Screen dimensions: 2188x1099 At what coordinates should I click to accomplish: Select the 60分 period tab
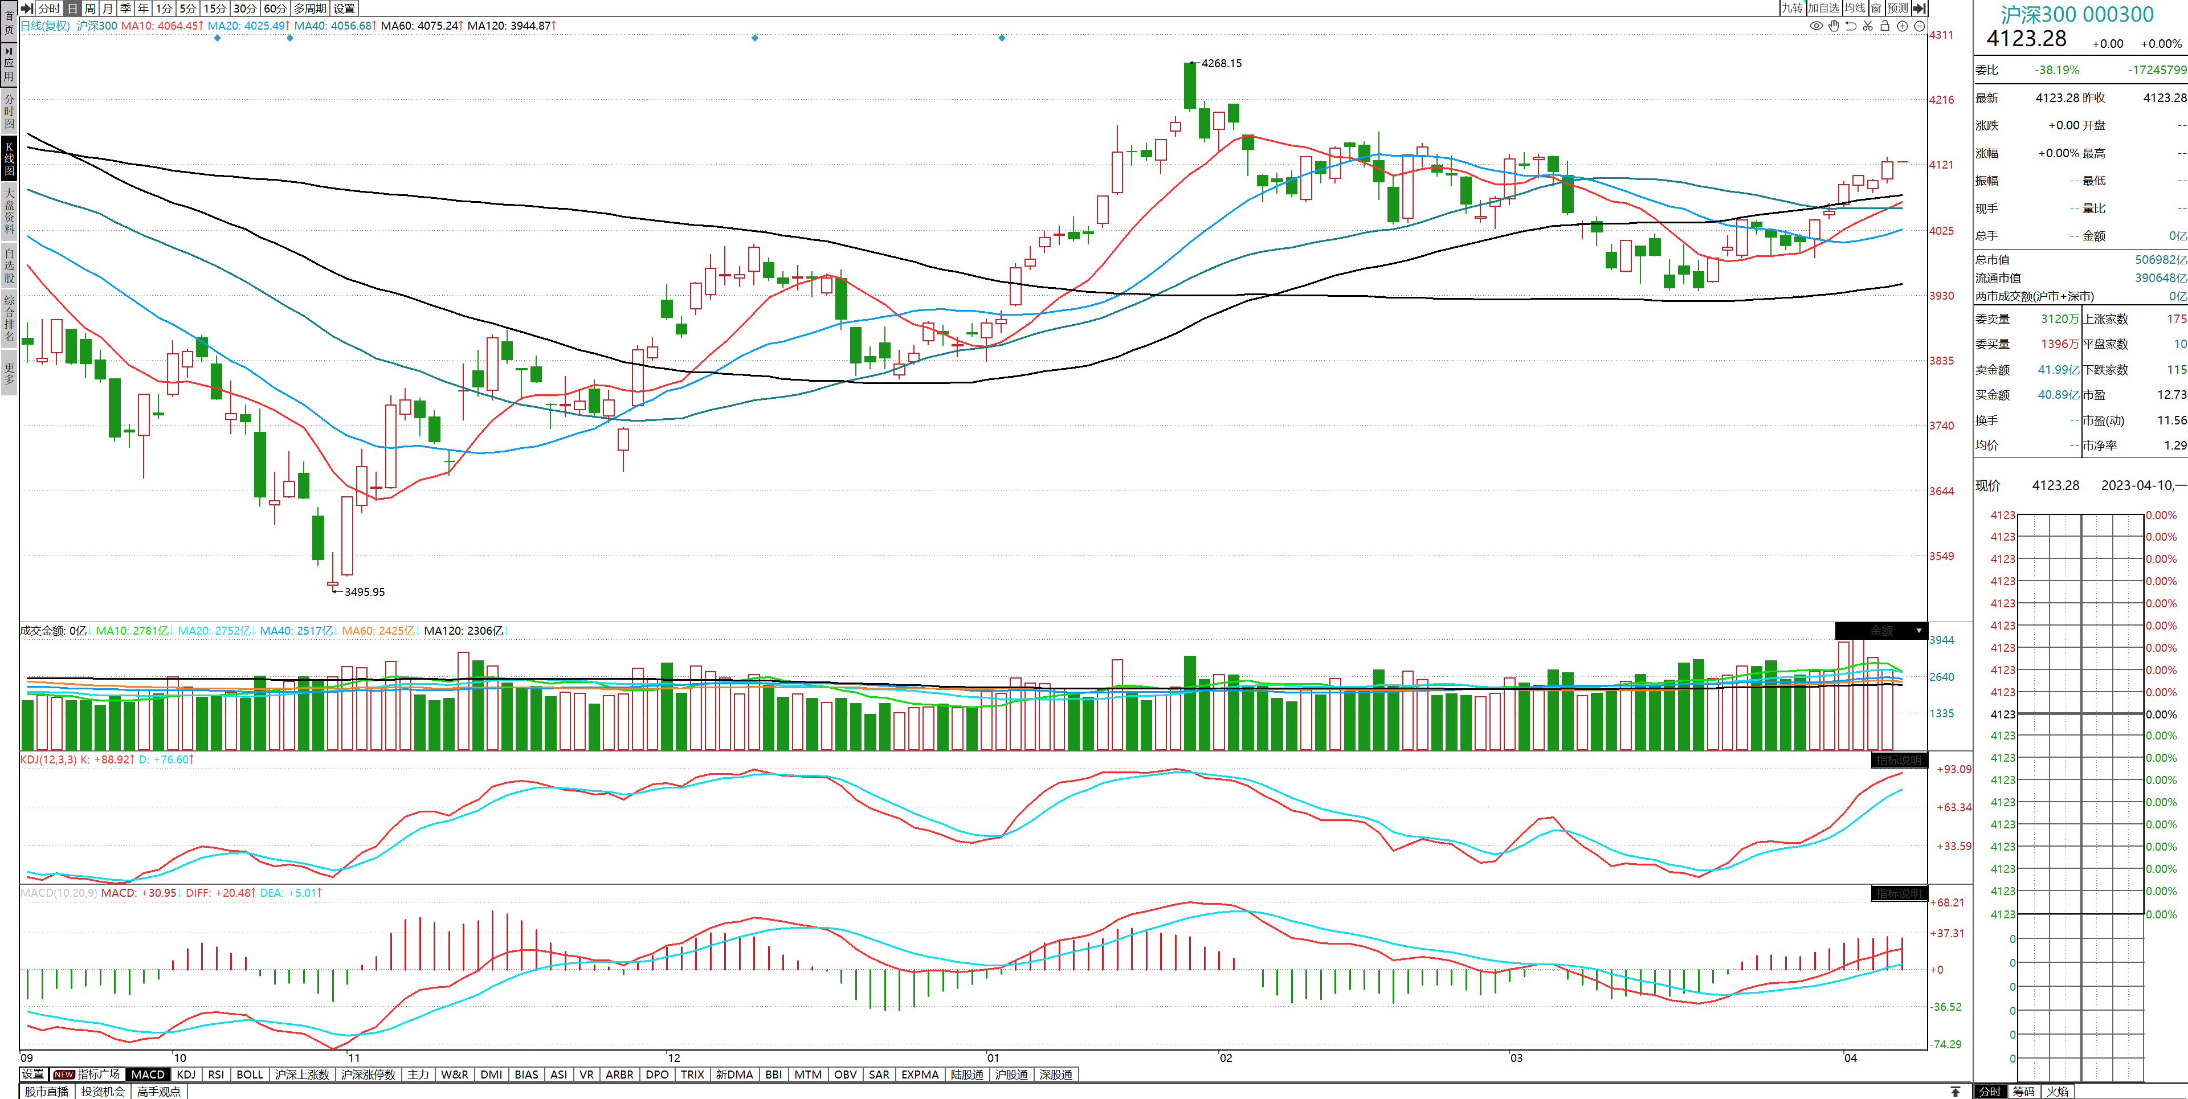pyautogui.click(x=274, y=9)
